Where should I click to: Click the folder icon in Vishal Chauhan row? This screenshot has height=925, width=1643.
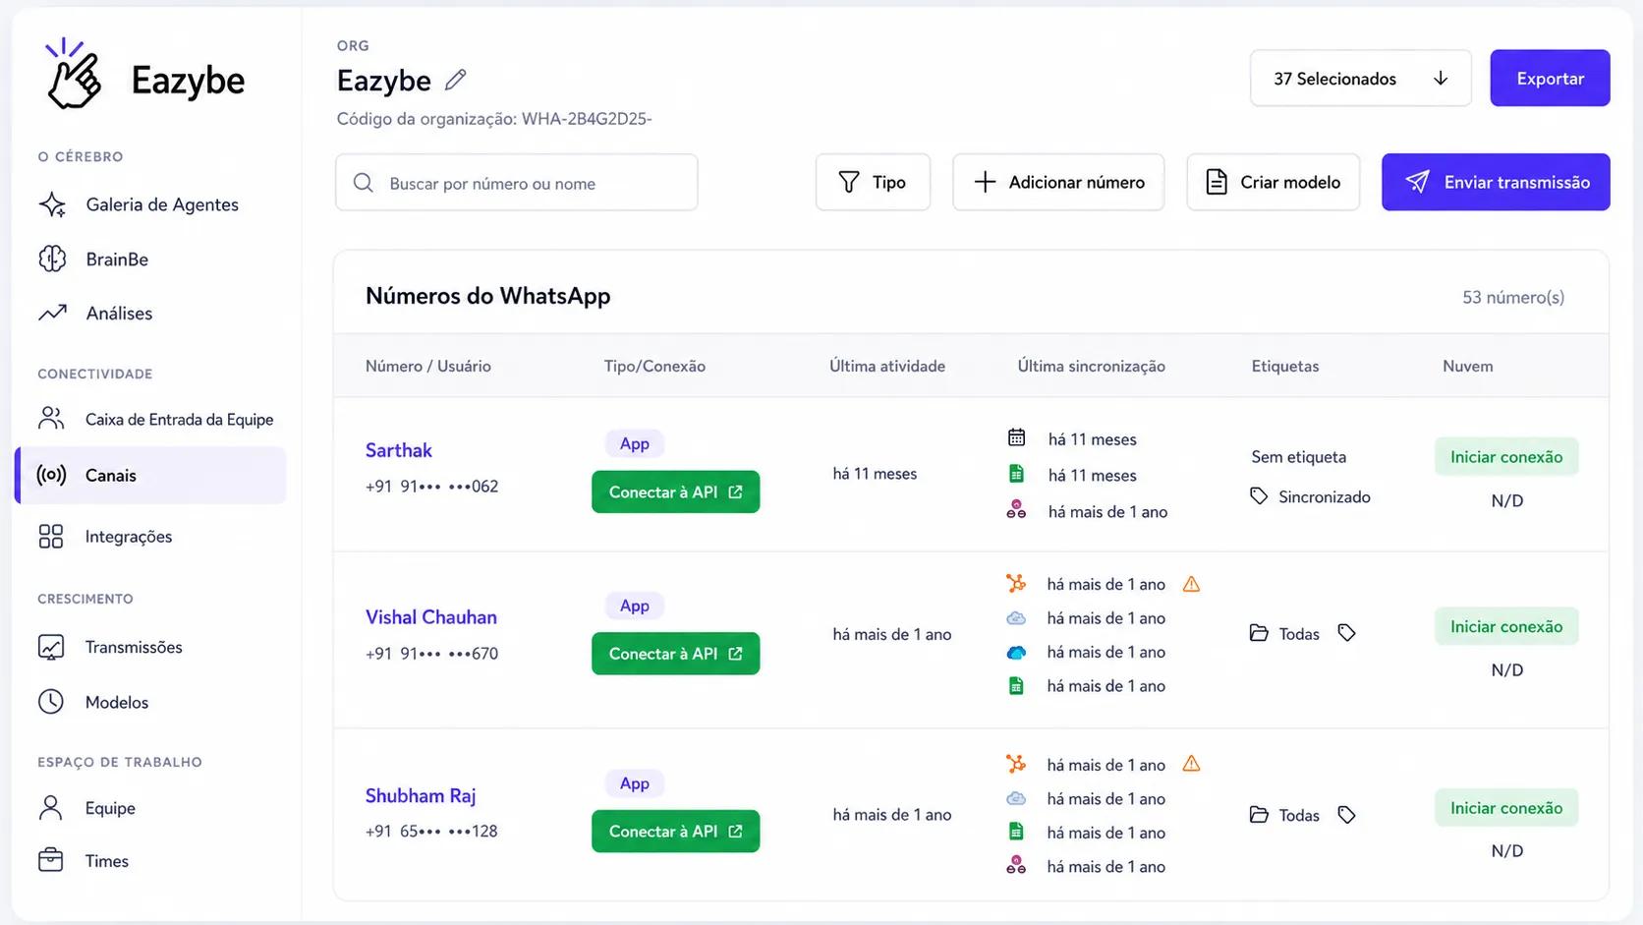(1259, 633)
